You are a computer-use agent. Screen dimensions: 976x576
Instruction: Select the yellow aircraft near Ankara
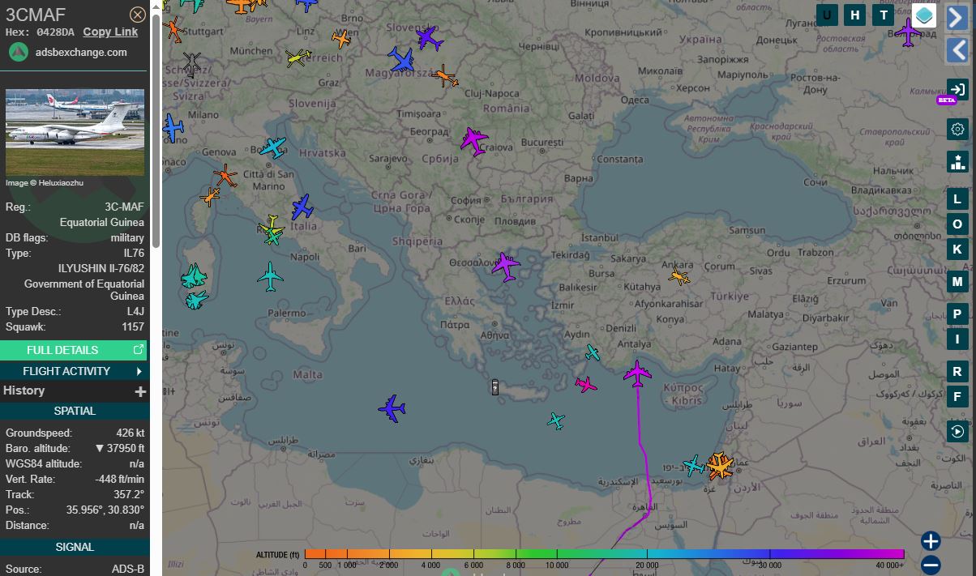click(x=679, y=277)
